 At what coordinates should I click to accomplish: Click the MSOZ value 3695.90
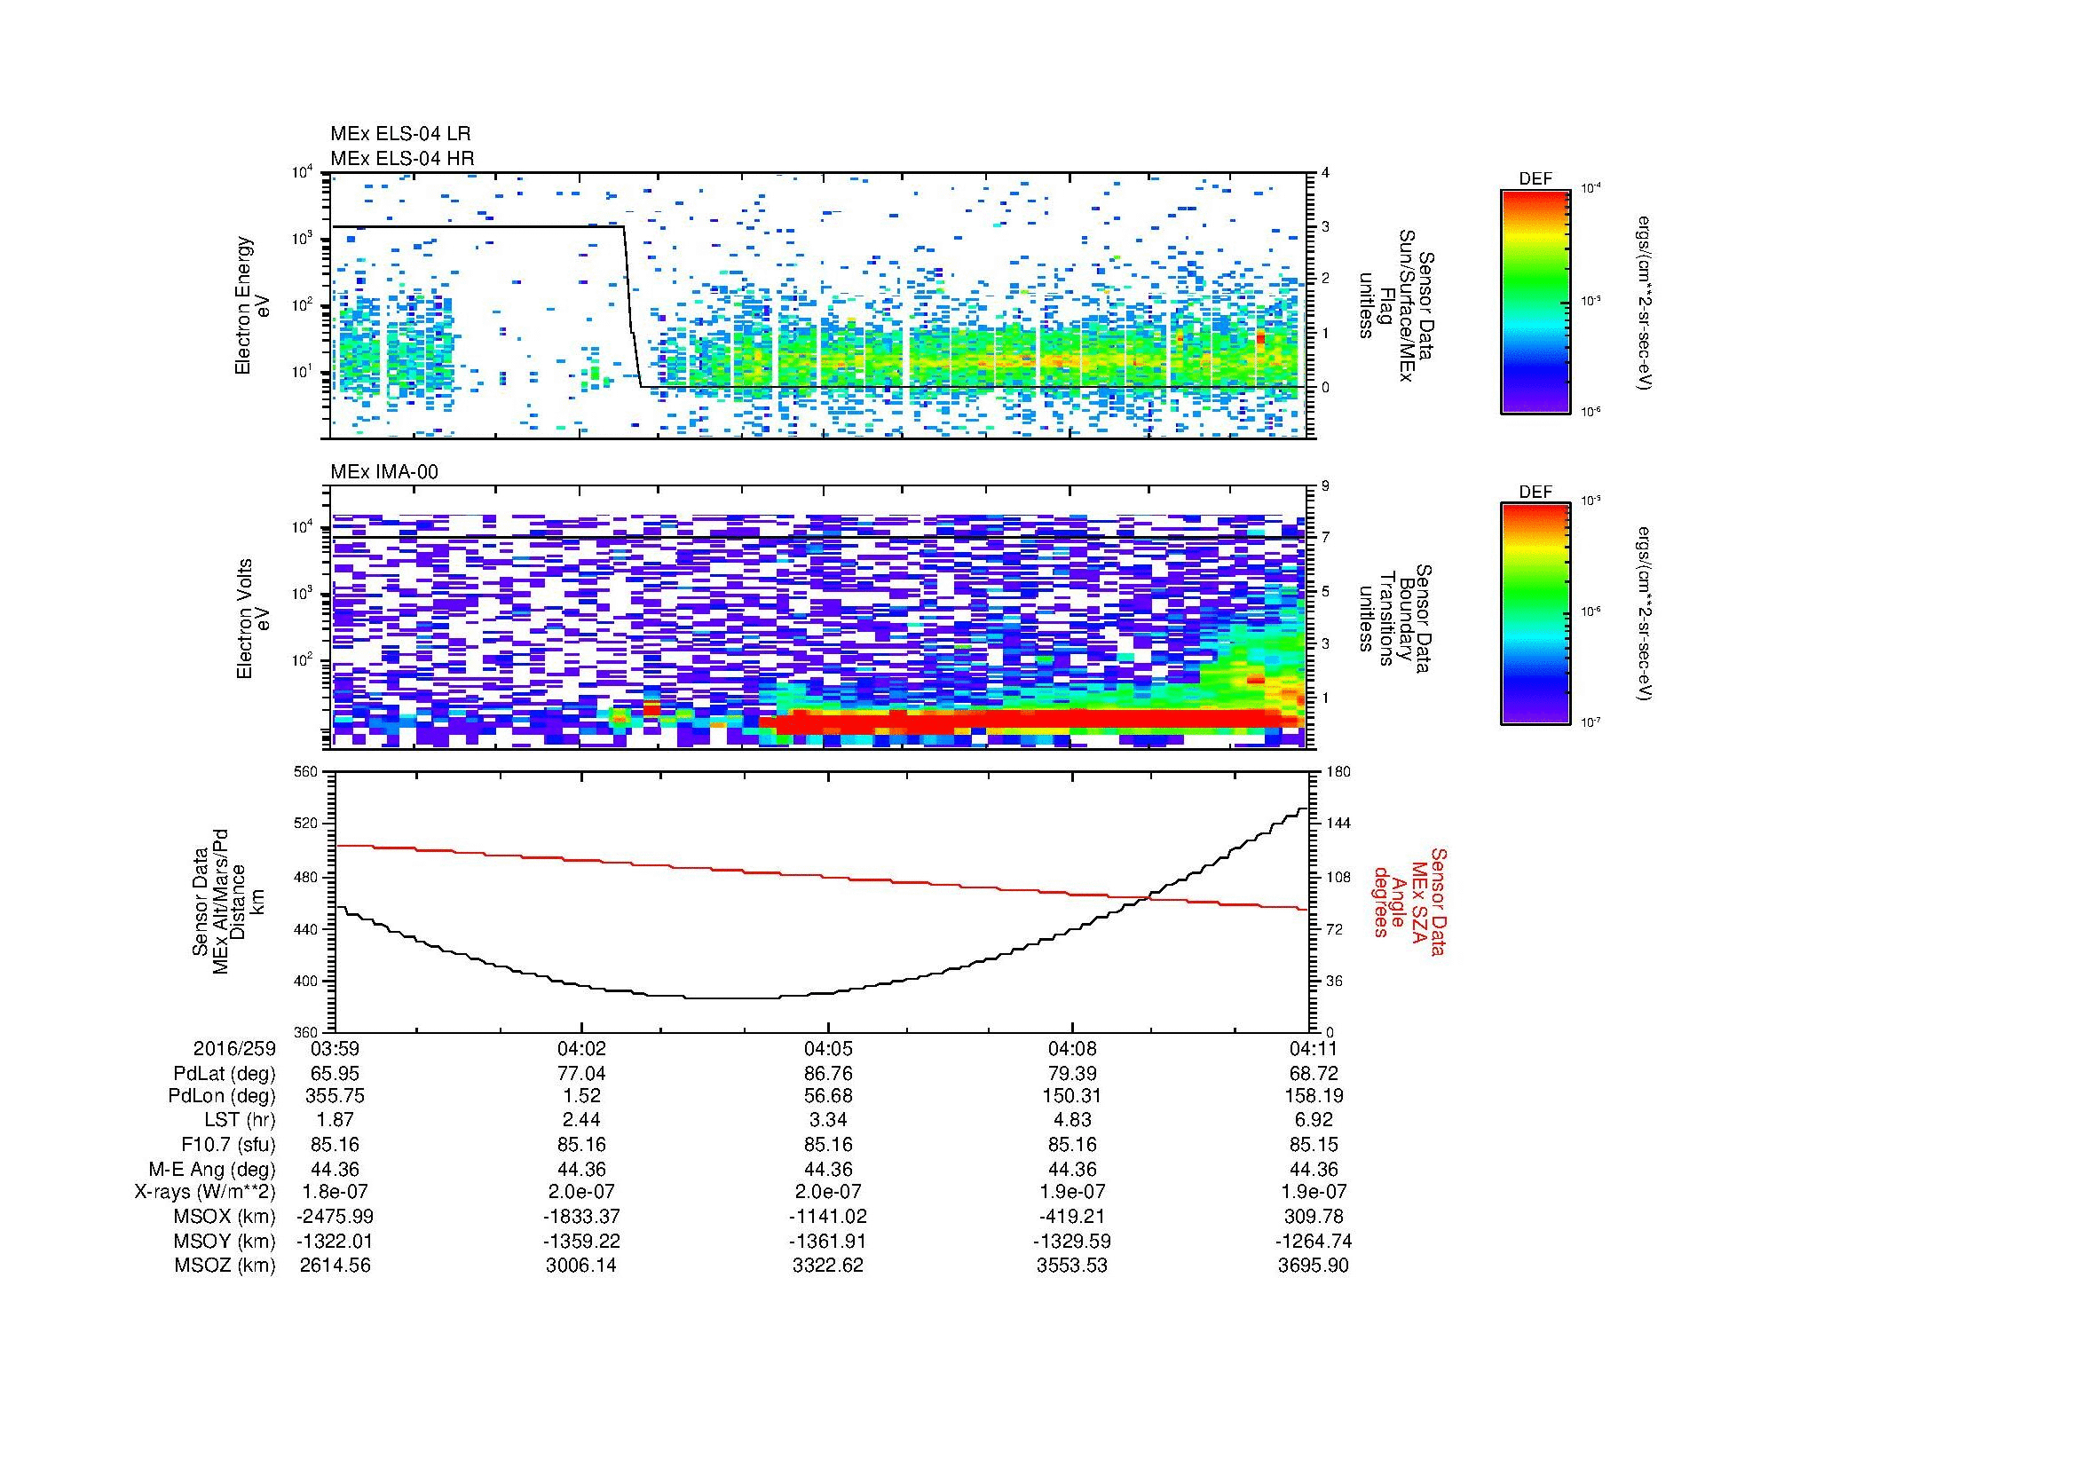tap(1313, 1266)
